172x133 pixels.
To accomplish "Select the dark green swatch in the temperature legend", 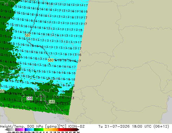I will [35, 129].
